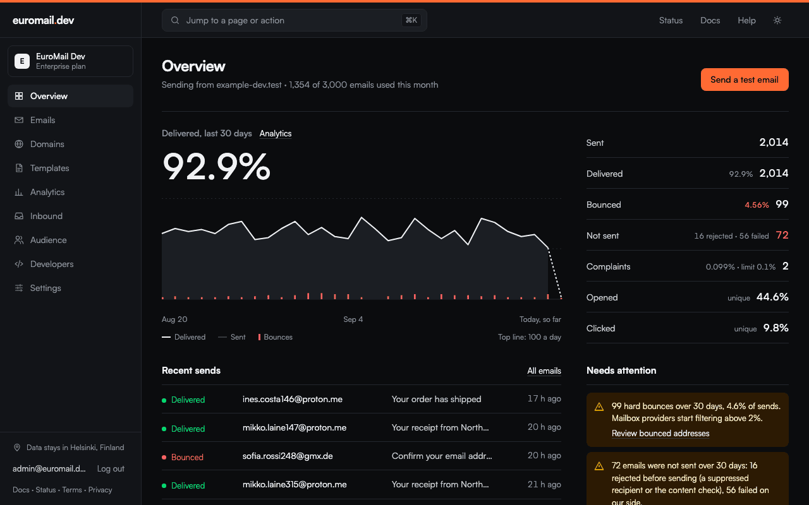Click the Not sent value 72
Image resolution: width=809 pixels, height=505 pixels.
pyautogui.click(x=782, y=235)
